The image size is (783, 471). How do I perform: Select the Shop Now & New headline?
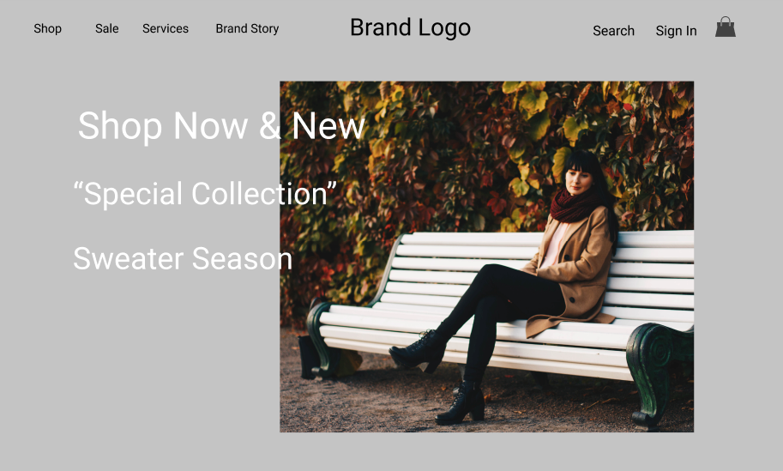pyautogui.click(x=221, y=126)
